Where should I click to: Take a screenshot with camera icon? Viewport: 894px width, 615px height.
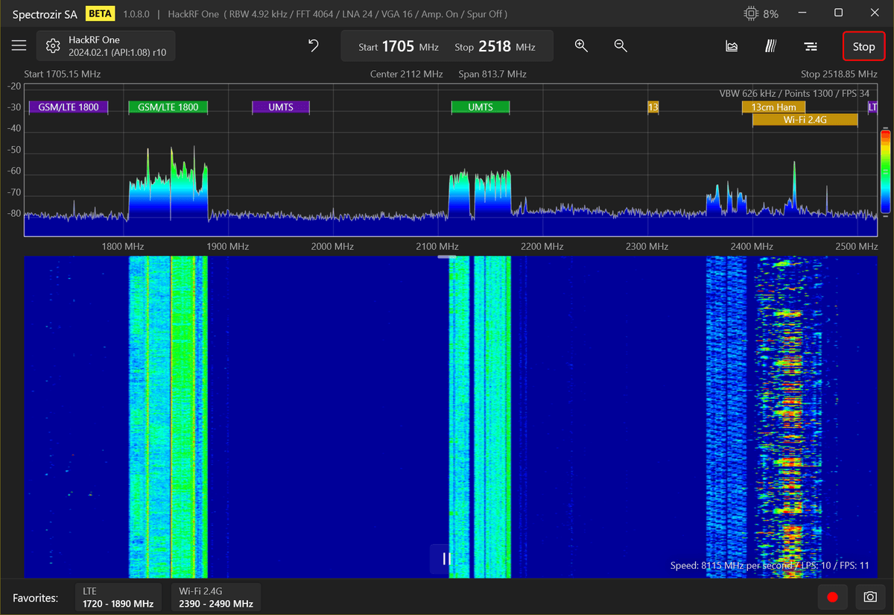[869, 597]
